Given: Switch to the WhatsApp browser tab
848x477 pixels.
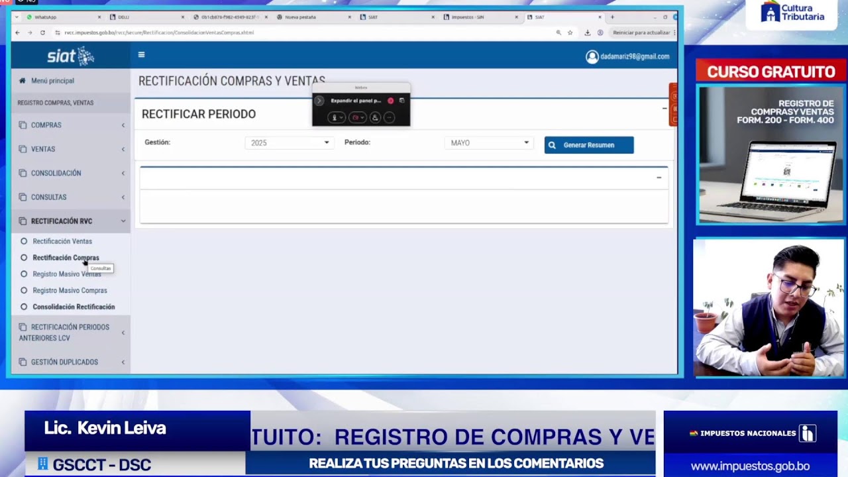Looking at the screenshot, I should pyautogui.click(x=63, y=17).
